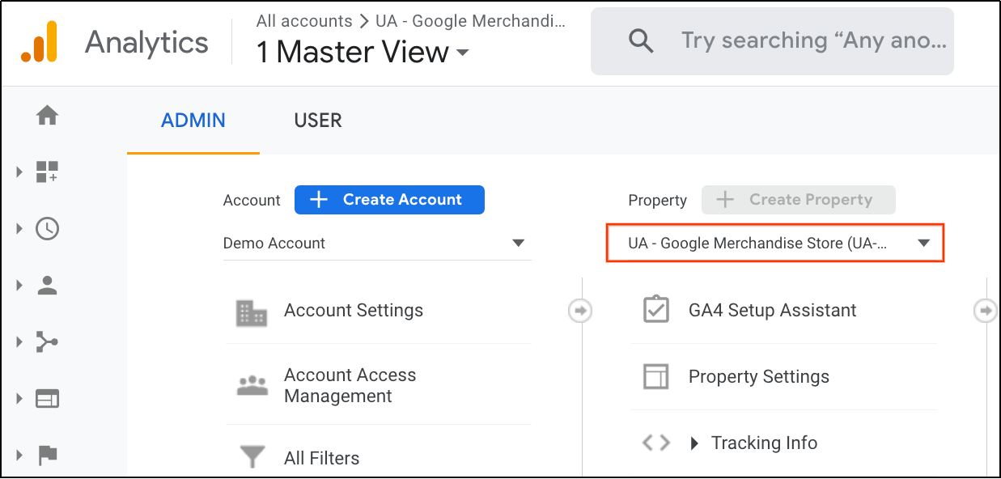Expand Acquisition section arrow in sidebar

[x=19, y=341]
